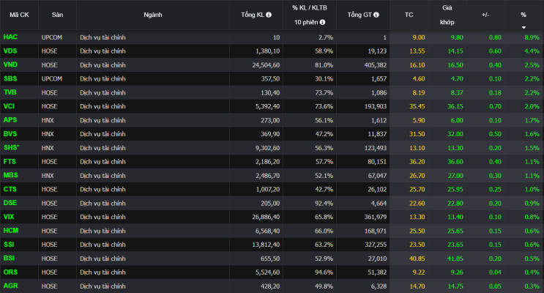Click 81.0% volume ratio in VND row

[x=324, y=65]
